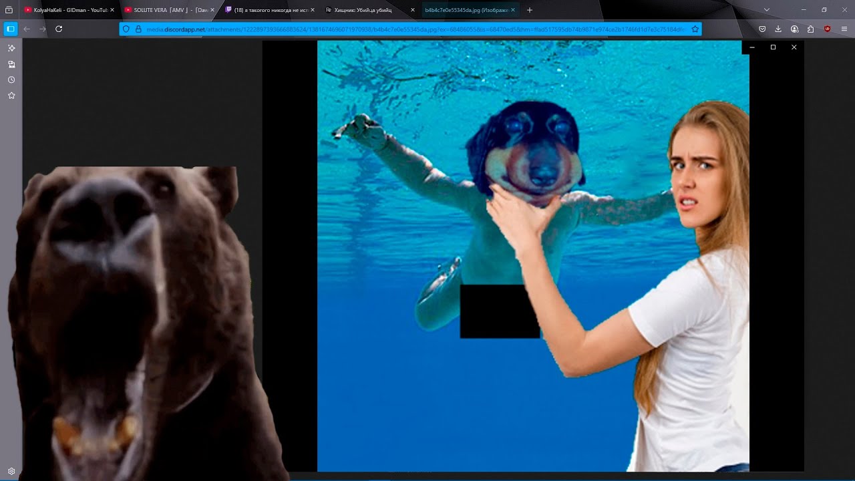The width and height of the screenshot is (855, 481).
Task: Expand the list all tabs dropdown
Action: (767, 10)
